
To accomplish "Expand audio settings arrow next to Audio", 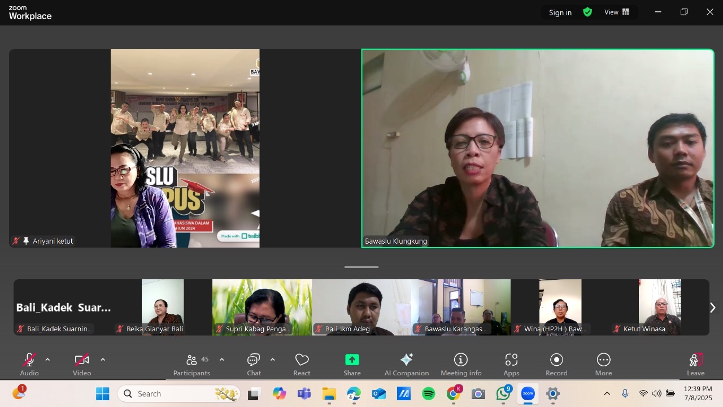I will coord(47,360).
